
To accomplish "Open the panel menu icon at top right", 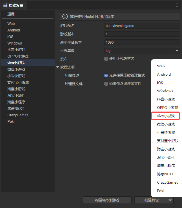I will 177,5.
